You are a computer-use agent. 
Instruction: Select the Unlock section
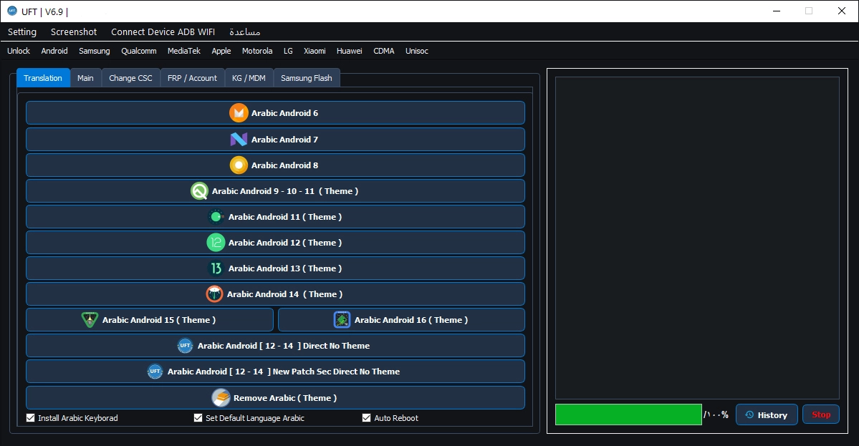tap(19, 51)
